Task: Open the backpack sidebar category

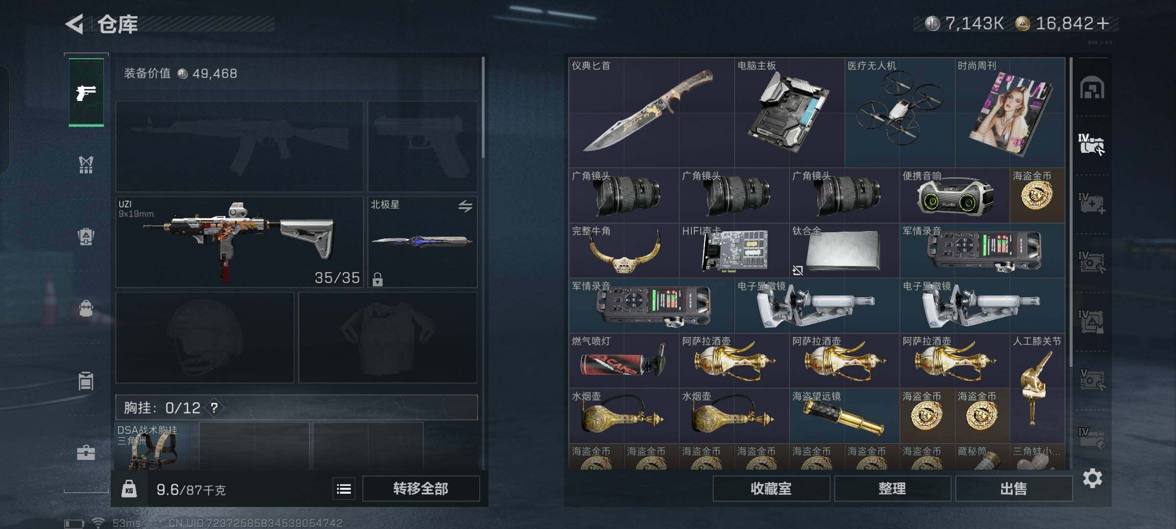Action: (86, 237)
